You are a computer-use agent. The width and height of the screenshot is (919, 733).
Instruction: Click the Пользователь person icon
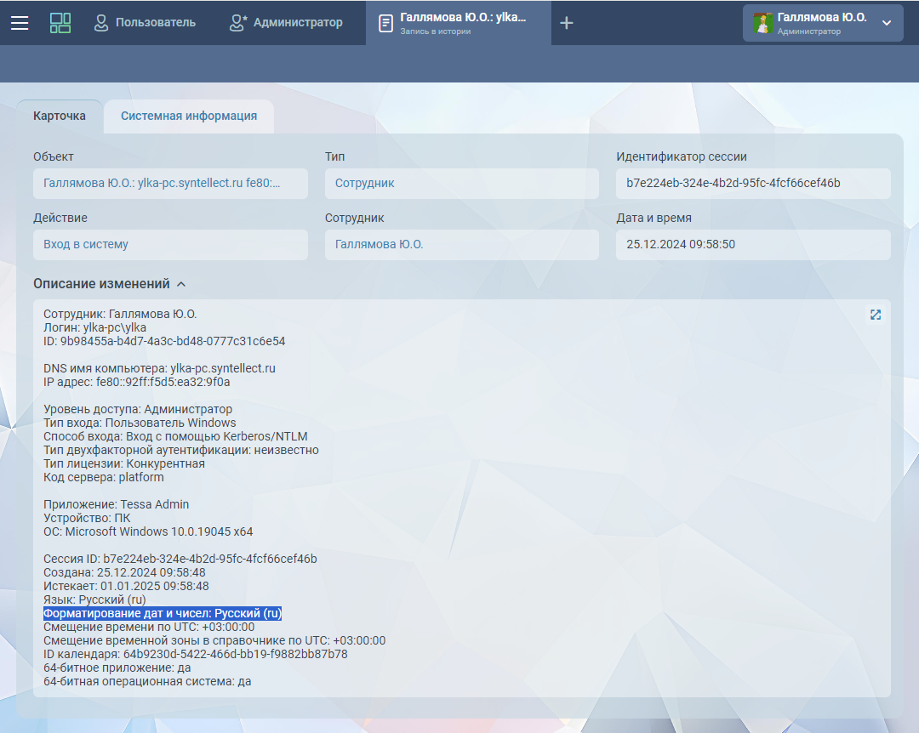tap(101, 23)
